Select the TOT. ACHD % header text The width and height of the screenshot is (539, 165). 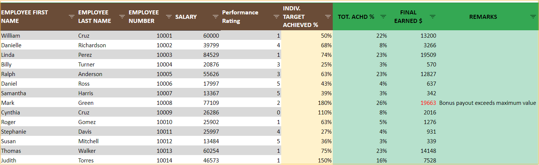(356, 17)
